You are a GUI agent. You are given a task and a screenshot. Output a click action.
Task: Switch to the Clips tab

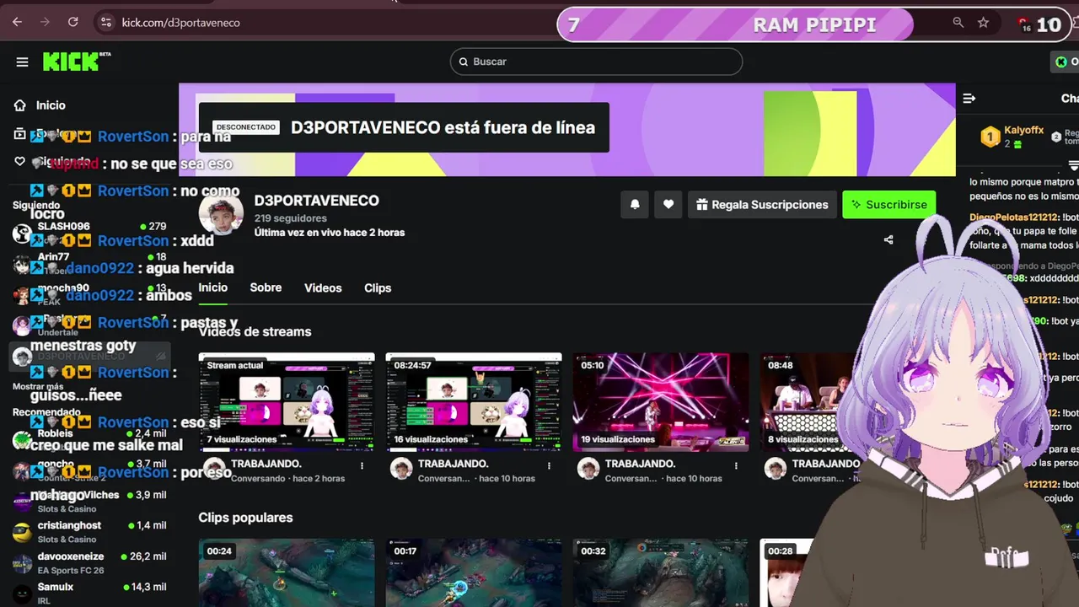[x=378, y=287]
